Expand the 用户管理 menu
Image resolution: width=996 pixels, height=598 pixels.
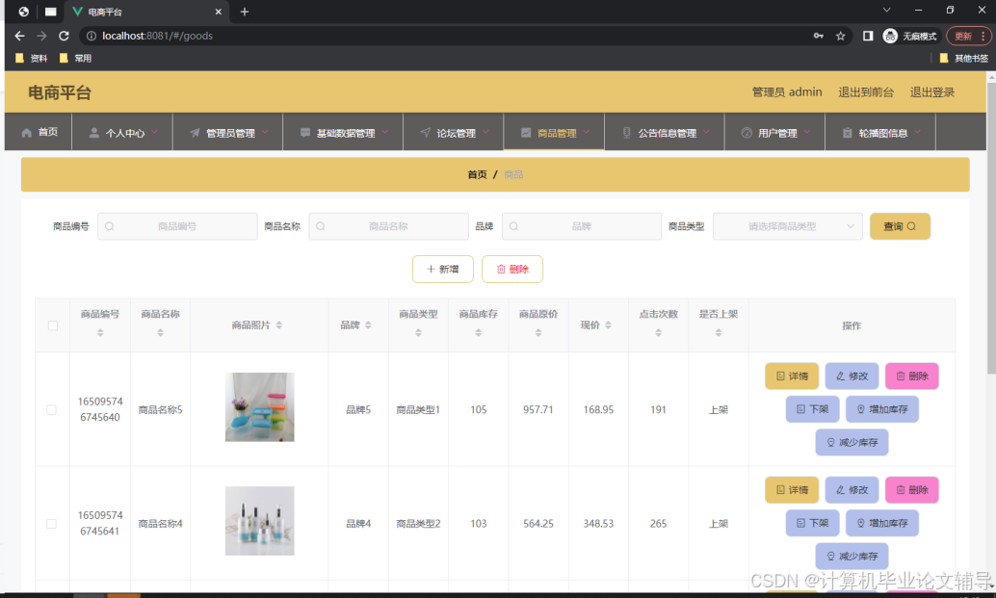[x=775, y=133]
